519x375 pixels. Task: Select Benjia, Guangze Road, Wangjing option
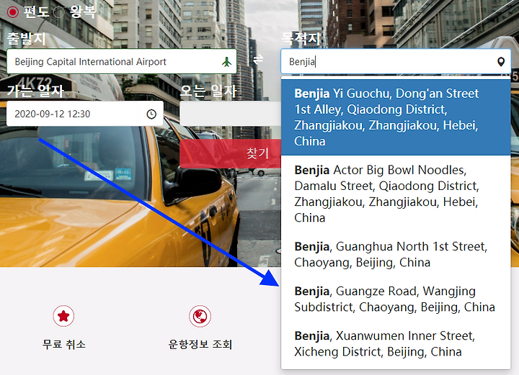pos(396,299)
